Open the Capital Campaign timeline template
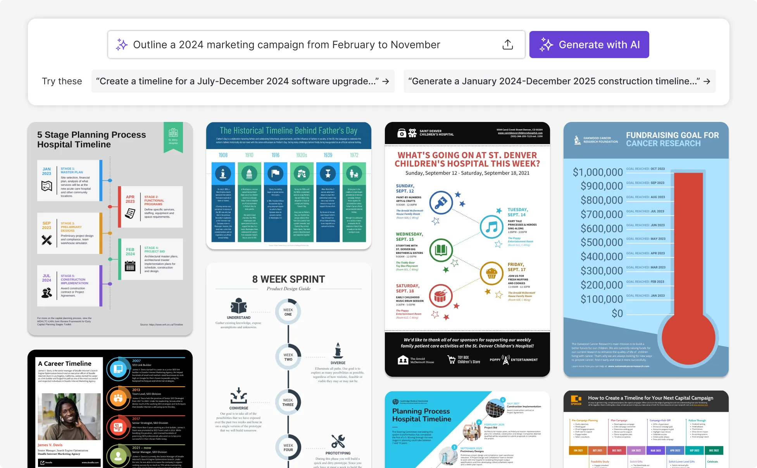Viewport: 757px width, 468px height. point(646,429)
